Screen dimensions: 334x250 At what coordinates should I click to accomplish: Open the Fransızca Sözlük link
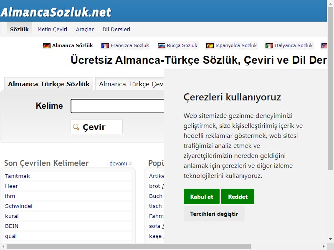[130, 45]
